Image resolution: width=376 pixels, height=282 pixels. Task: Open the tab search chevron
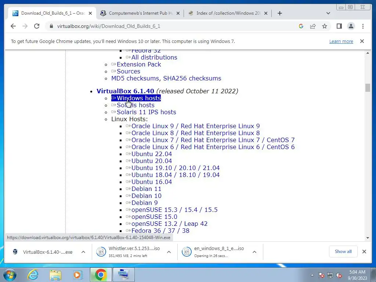pos(328,13)
